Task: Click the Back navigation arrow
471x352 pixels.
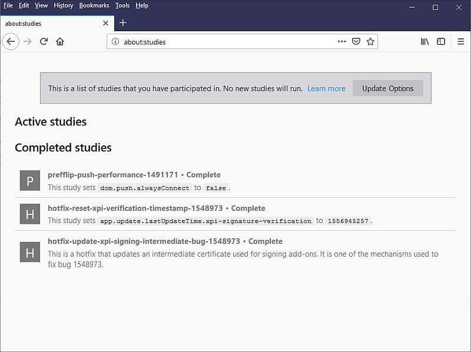Action: coord(11,42)
